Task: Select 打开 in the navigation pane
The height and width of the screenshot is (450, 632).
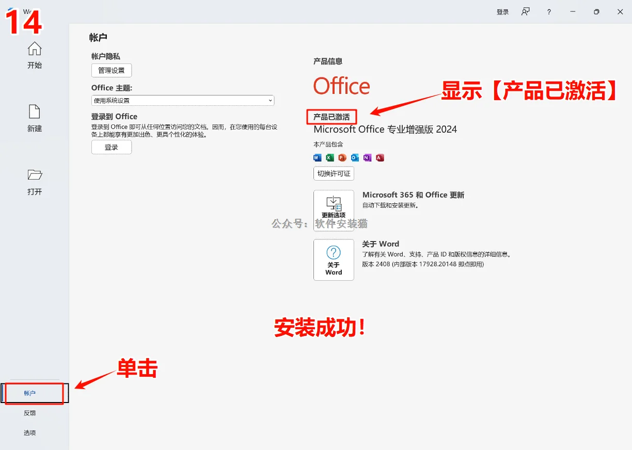Action: (34, 182)
